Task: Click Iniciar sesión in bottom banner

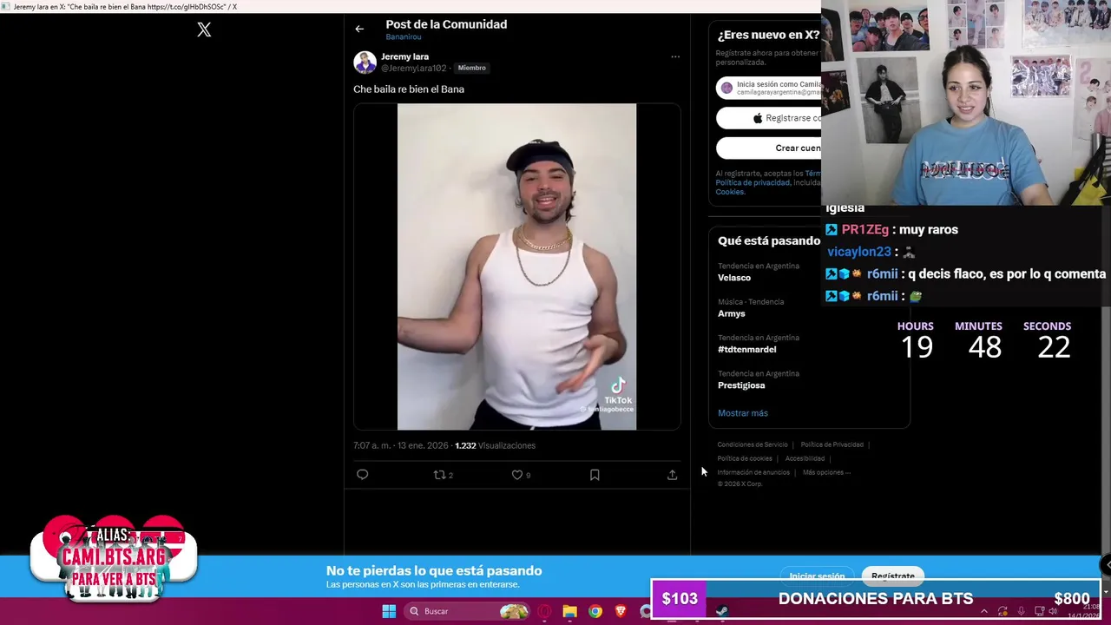Action: click(x=817, y=576)
